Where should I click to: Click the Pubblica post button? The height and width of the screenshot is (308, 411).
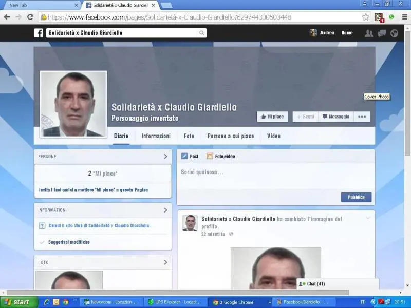(356, 197)
